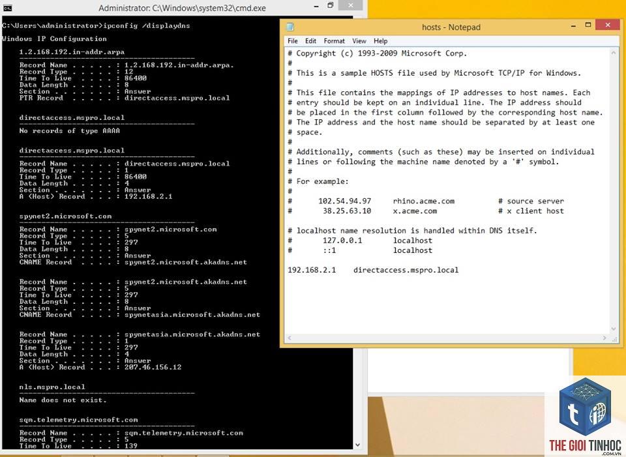This screenshot has height=457, width=626.
Task: Close the cmd.exe window
Action: [x=350, y=5]
